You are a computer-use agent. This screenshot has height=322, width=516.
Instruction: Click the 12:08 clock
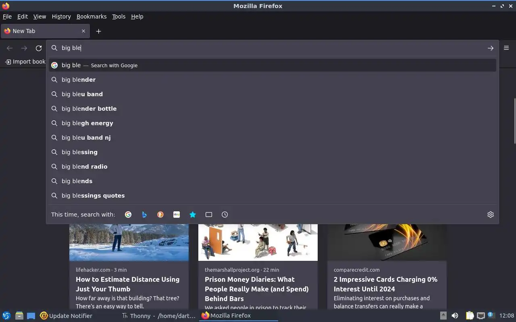point(506,316)
